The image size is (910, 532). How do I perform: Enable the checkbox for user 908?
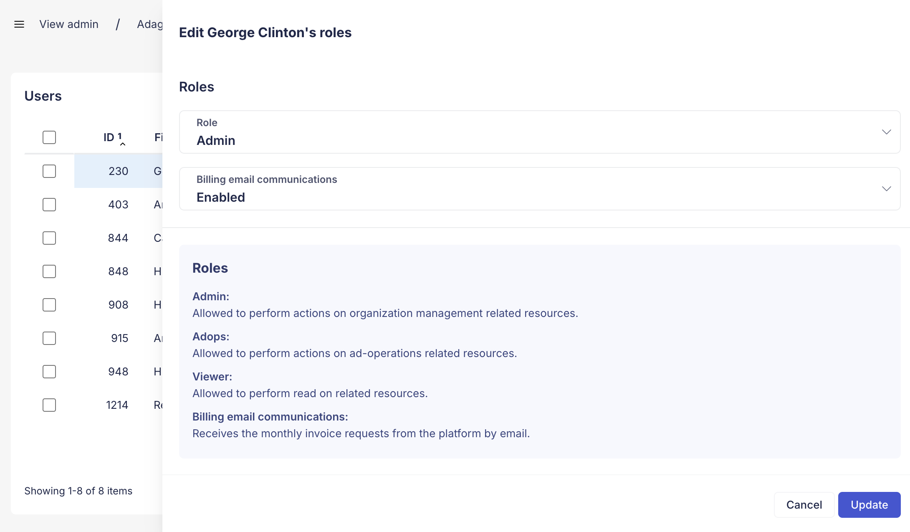click(x=49, y=305)
